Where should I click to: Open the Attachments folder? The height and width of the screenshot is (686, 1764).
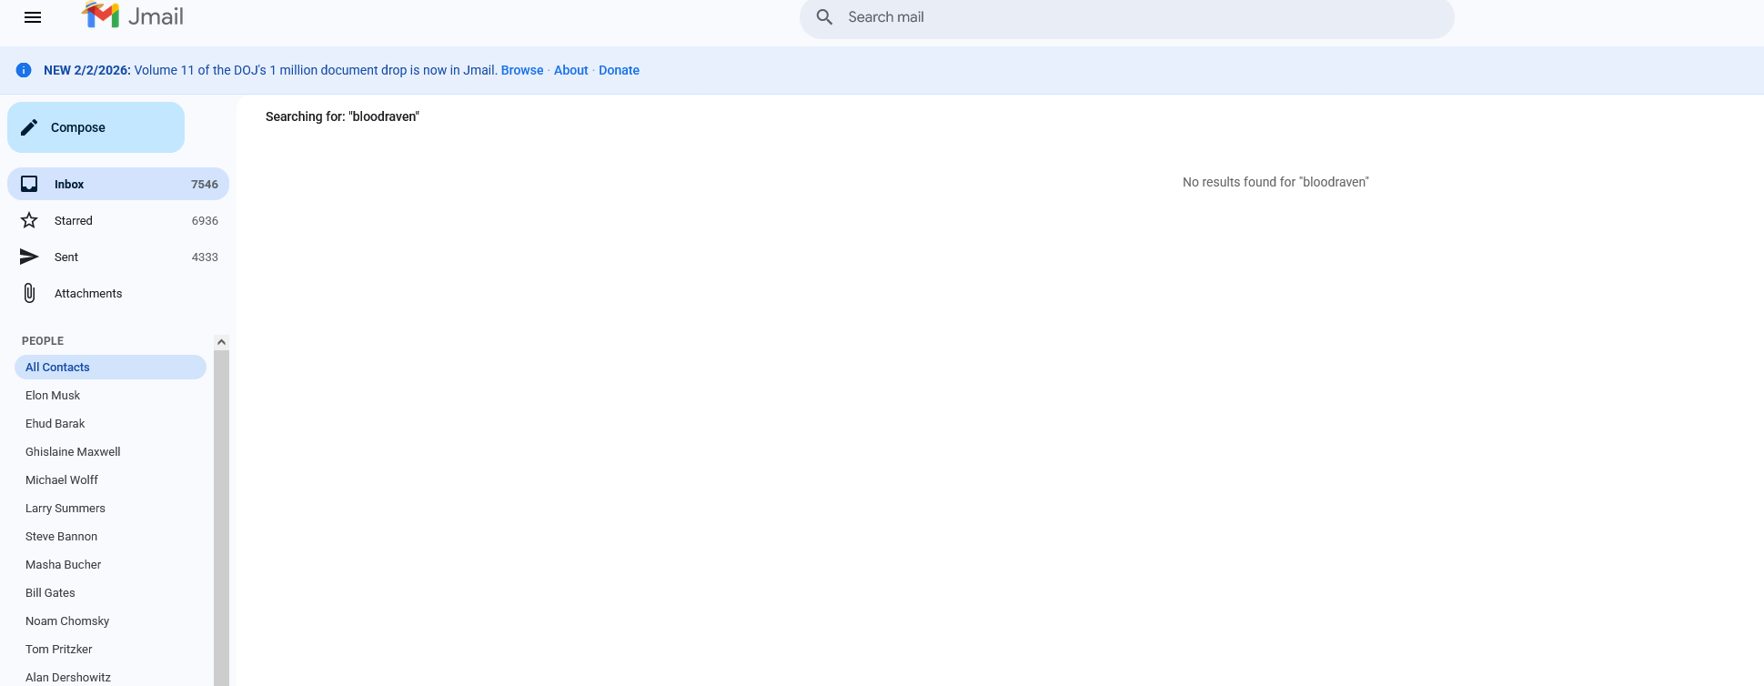point(118,293)
